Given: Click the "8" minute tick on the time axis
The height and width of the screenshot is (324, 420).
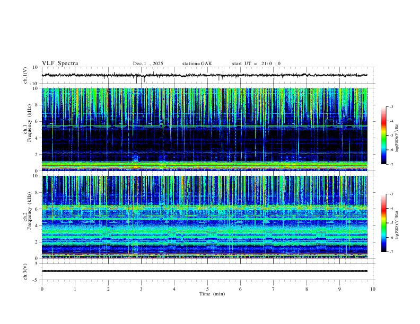Looking at the screenshot, I should [307, 289].
